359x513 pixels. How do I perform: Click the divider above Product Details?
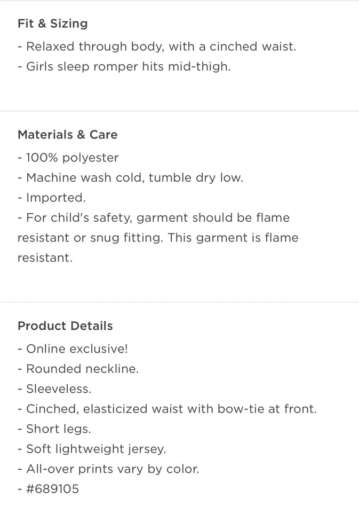tap(179, 302)
